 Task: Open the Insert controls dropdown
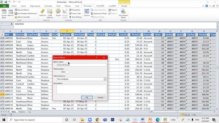point(58,13)
